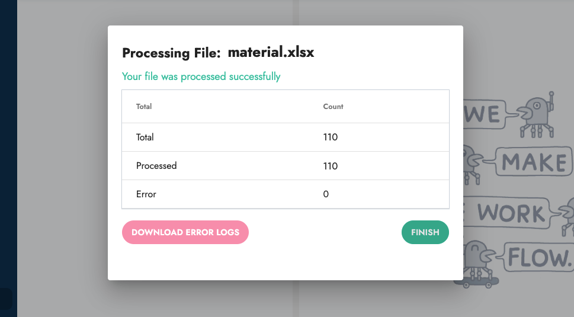
Task: Click the Processed count value 110
Action: click(330, 166)
